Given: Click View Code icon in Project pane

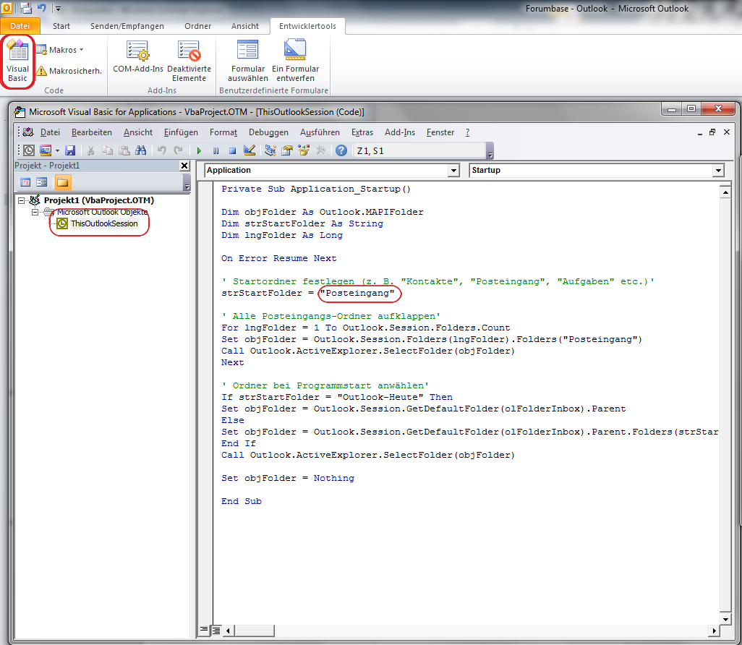Looking at the screenshot, I should click(x=25, y=182).
